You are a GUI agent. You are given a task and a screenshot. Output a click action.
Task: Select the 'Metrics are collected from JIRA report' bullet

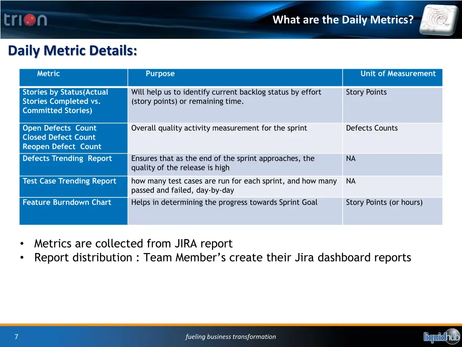coord(133,244)
